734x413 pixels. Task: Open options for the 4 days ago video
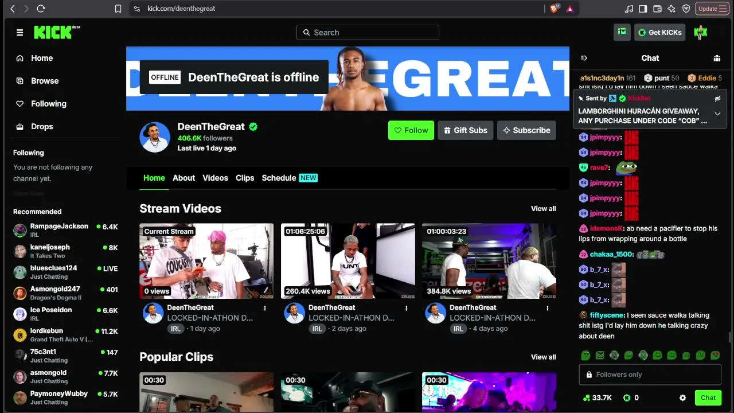(548, 308)
